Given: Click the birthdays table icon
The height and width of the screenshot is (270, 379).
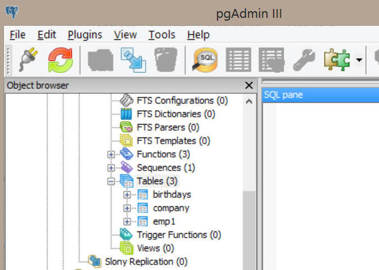Looking at the screenshot, I should (x=142, y=195).
